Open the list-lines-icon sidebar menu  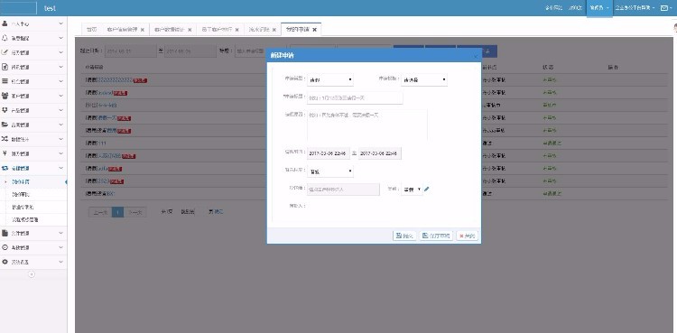[33, 81]
